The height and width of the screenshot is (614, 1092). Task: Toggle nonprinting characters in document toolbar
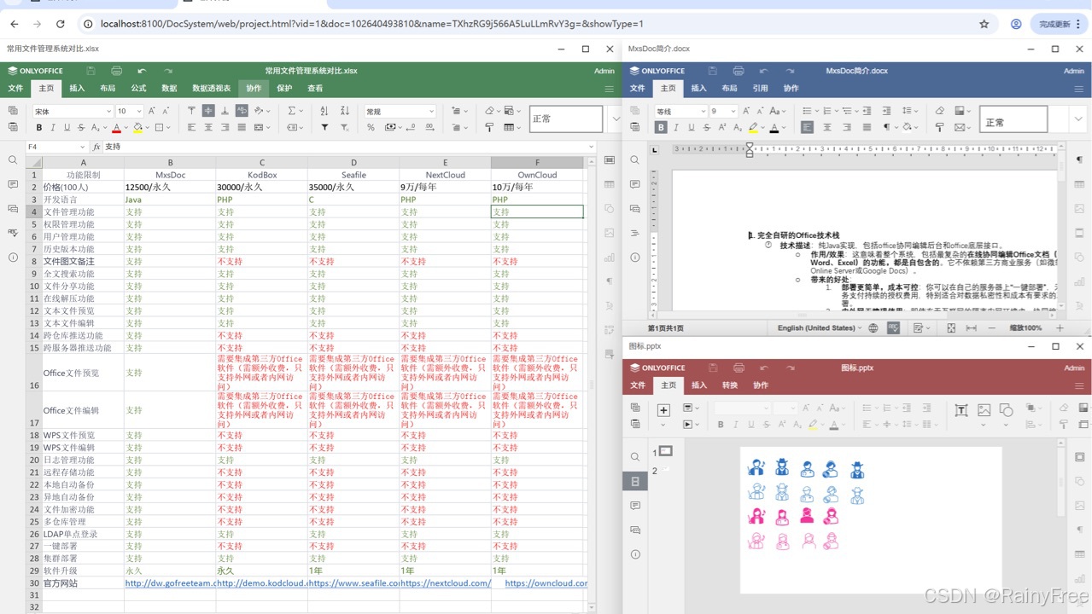888,127
